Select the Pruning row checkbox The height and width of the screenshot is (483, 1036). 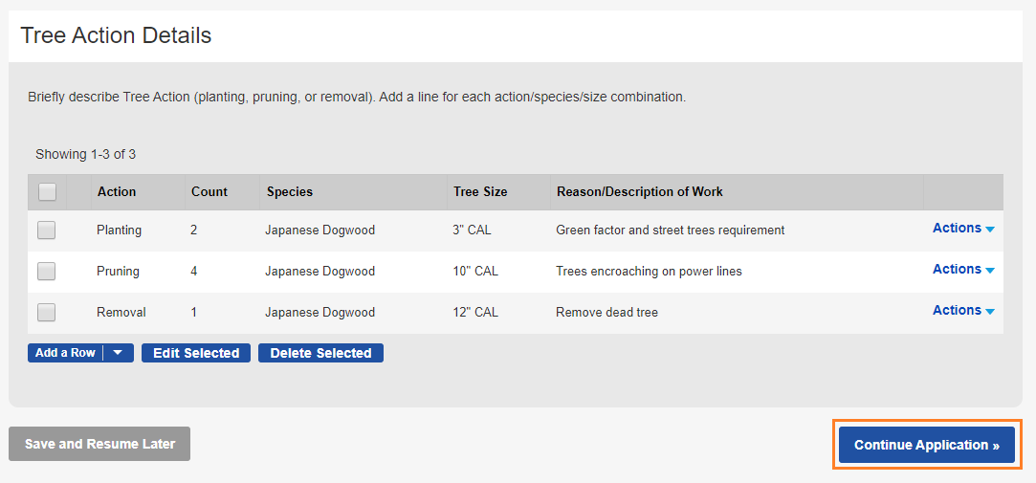coord(47,272)
